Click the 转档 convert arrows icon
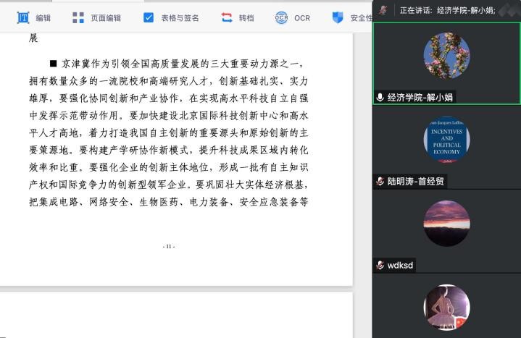Viewport: 521px width, 338px height. tap(227, 17)
